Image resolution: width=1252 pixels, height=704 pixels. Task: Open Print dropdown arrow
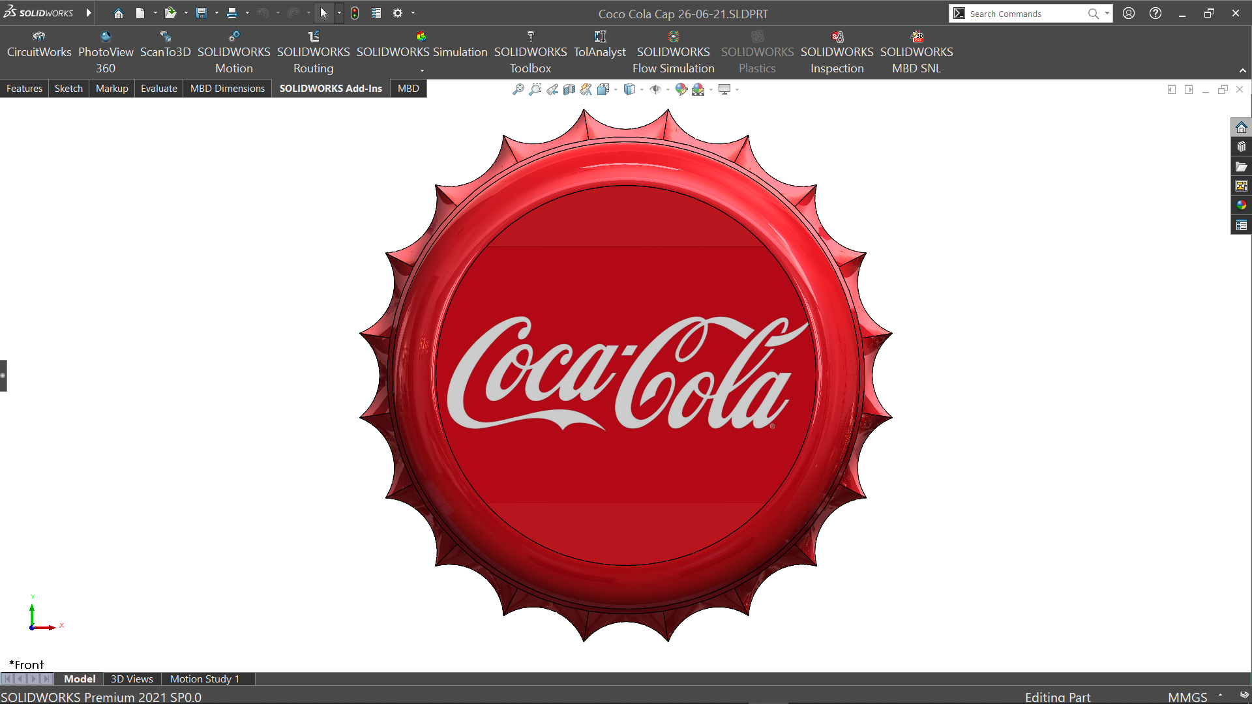247,13
